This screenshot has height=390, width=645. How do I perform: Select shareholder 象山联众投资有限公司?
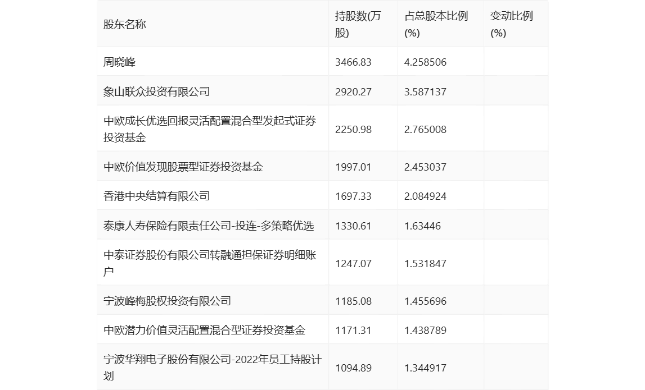[x=156, y=91]
